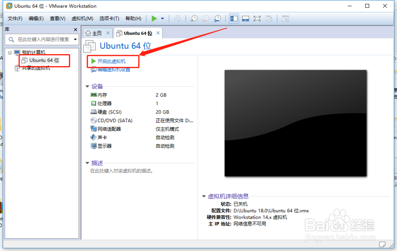Open the snapshot manager toolbar icon
The width and height of the screenshot is (397, 251).
(218, 19)
